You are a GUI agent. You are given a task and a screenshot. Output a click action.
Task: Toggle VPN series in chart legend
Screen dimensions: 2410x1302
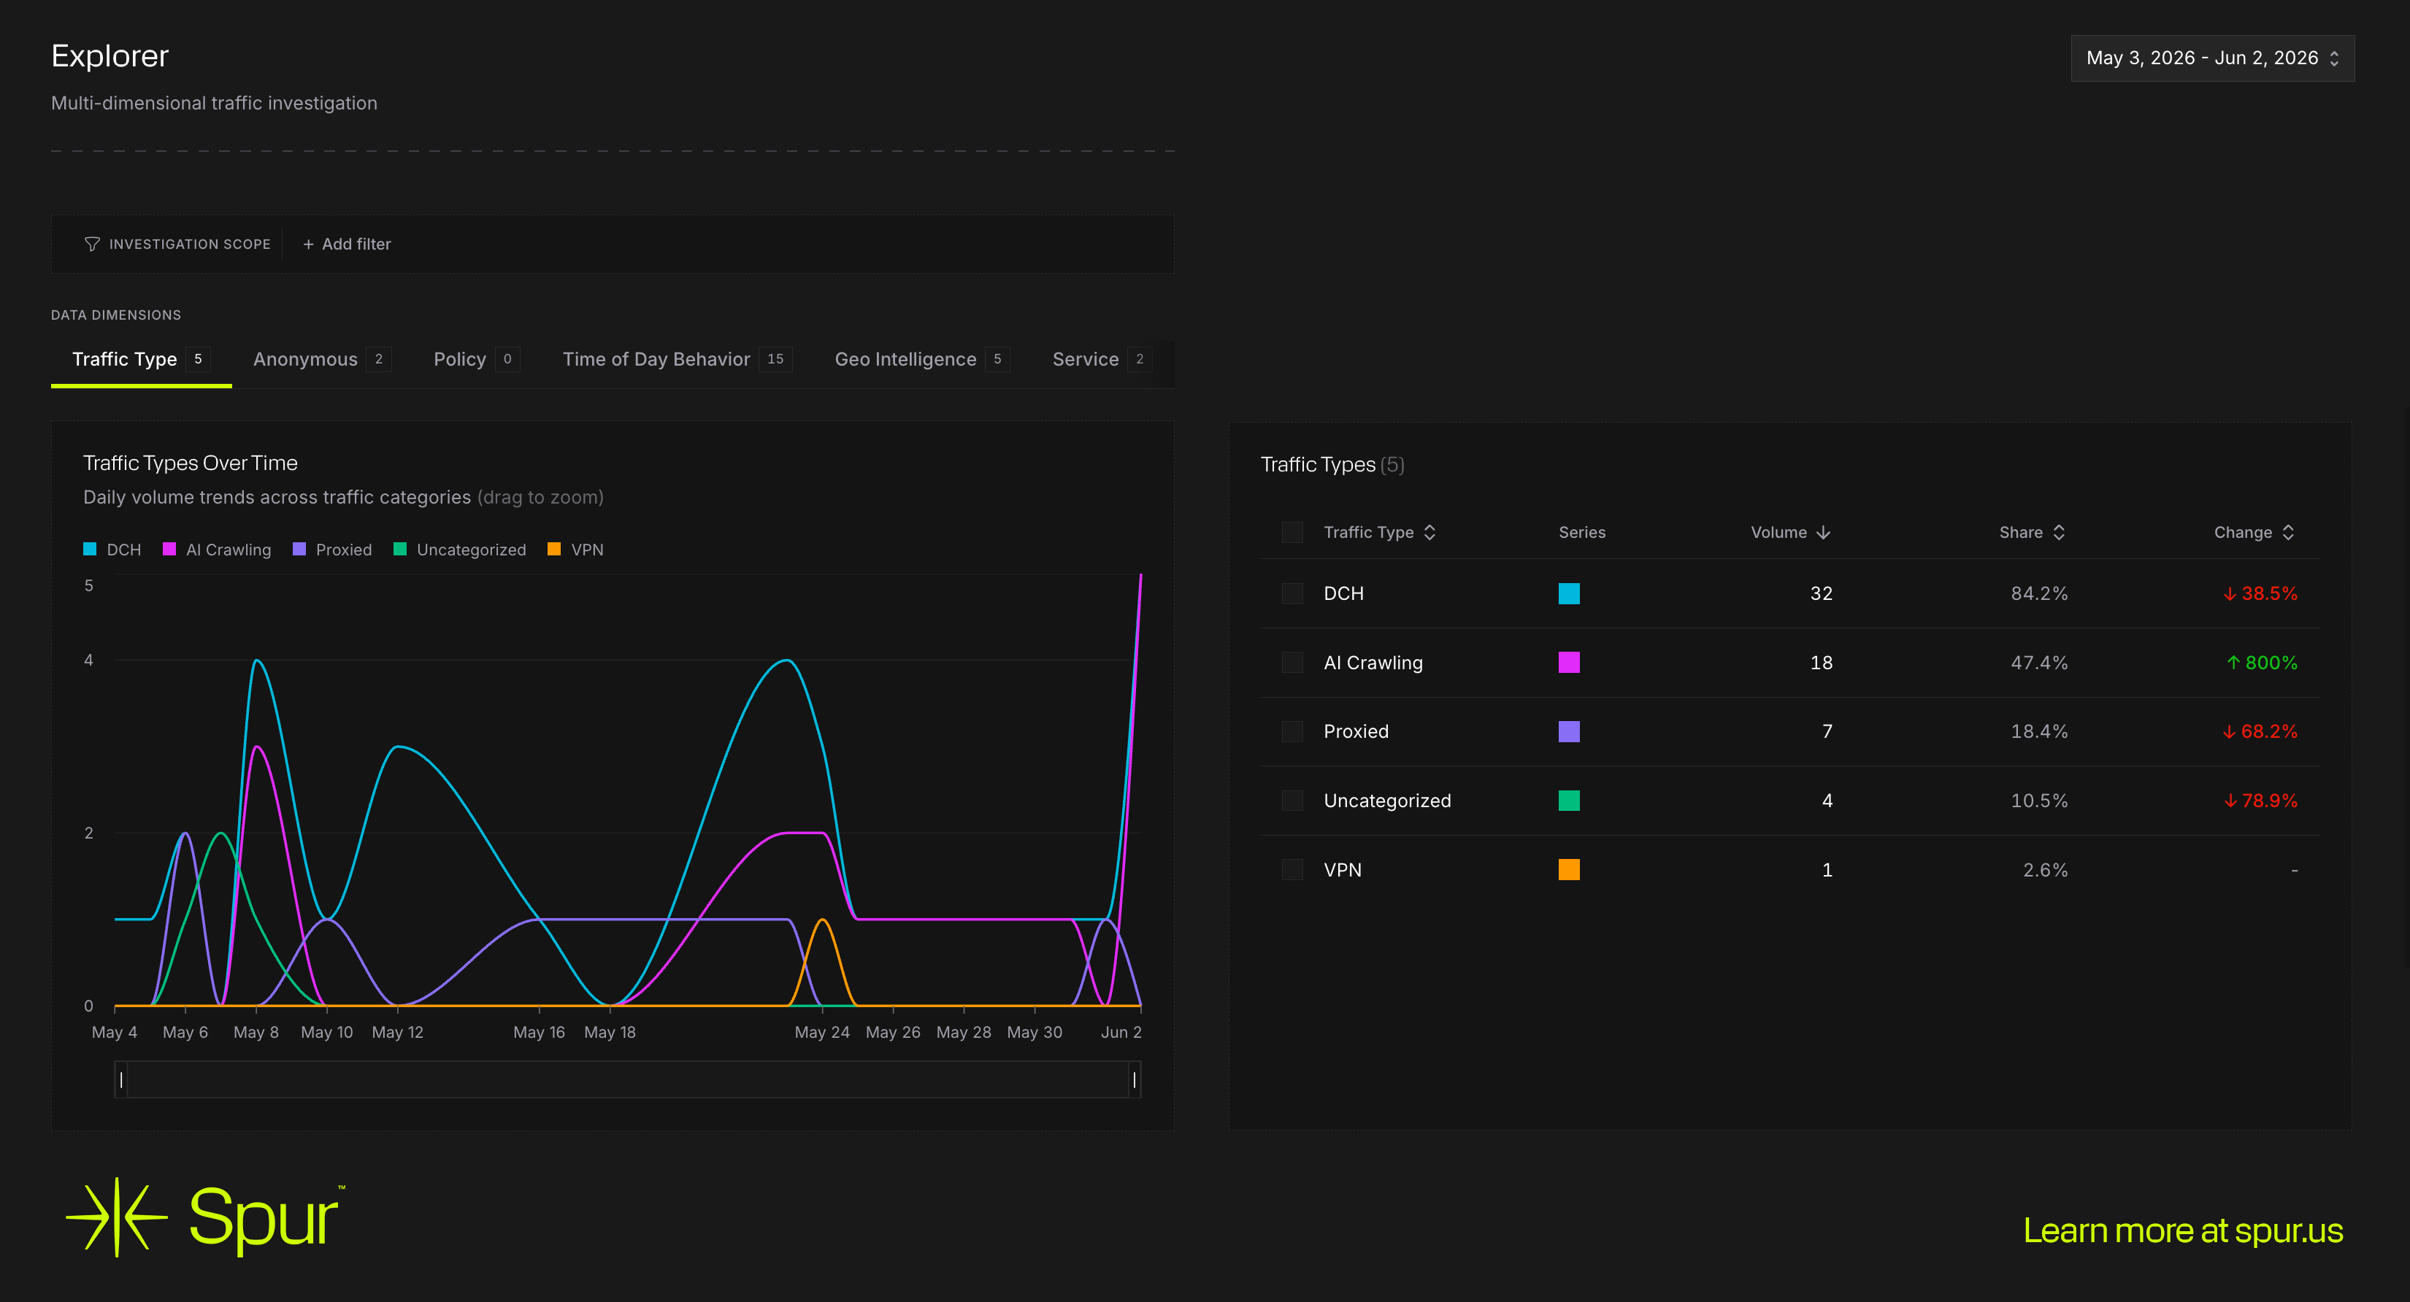(x=575, y=550)
